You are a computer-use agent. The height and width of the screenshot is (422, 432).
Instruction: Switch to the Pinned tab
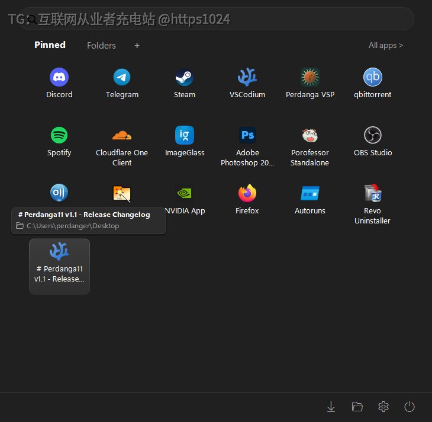pyautogui.click(x=50, y=45)
